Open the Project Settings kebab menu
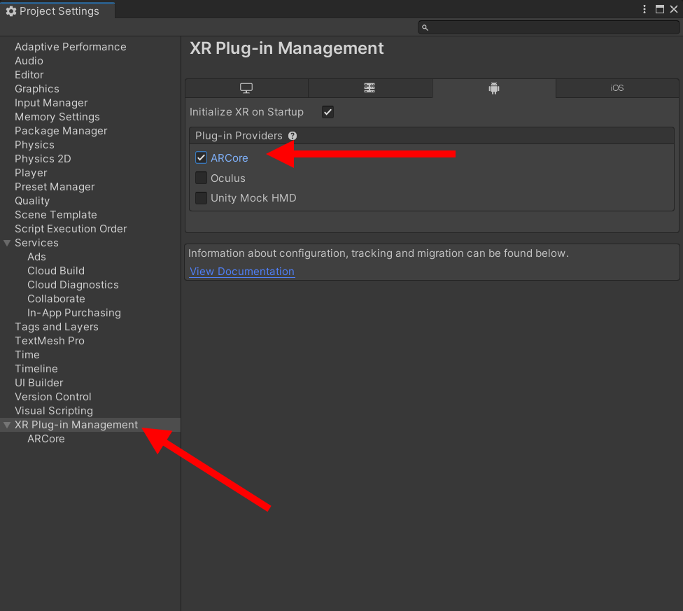Image resolution: width=683 pixels, height=611 pixels. (645, 9)
